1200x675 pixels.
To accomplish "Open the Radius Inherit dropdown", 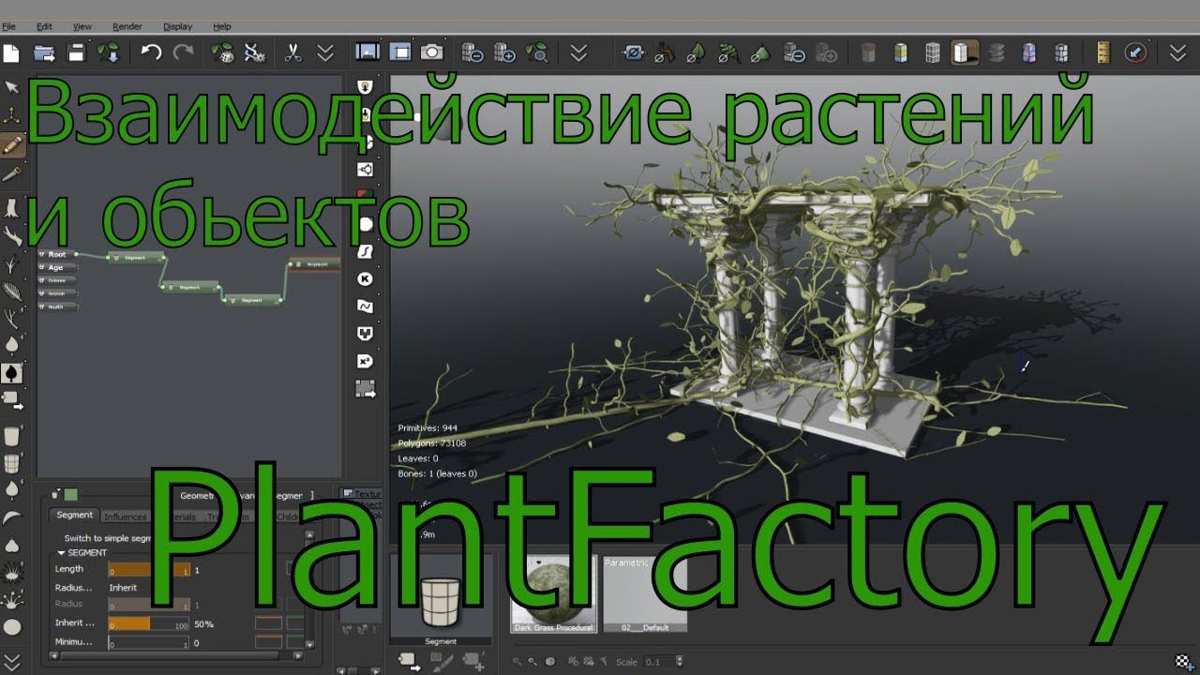I will click(125, 587).
